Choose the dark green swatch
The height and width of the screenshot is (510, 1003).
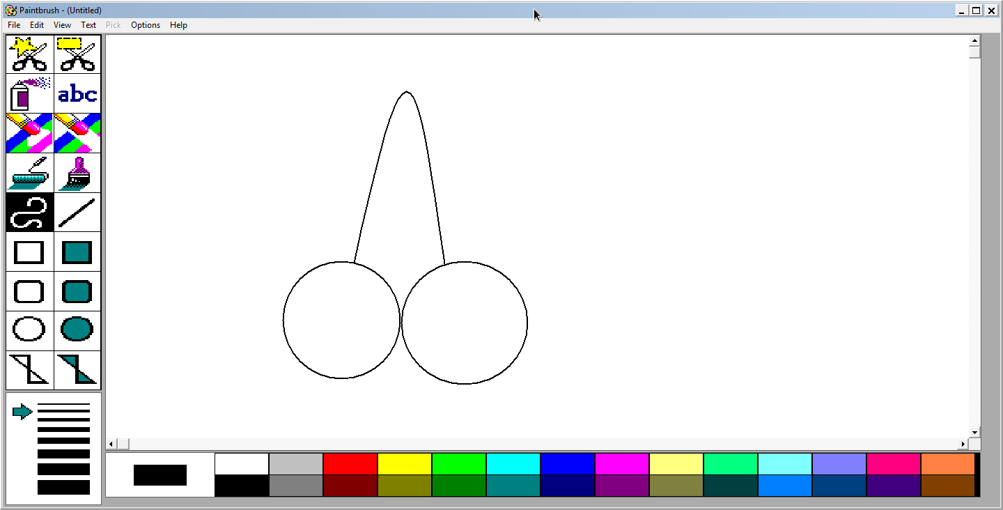(459, 486)
